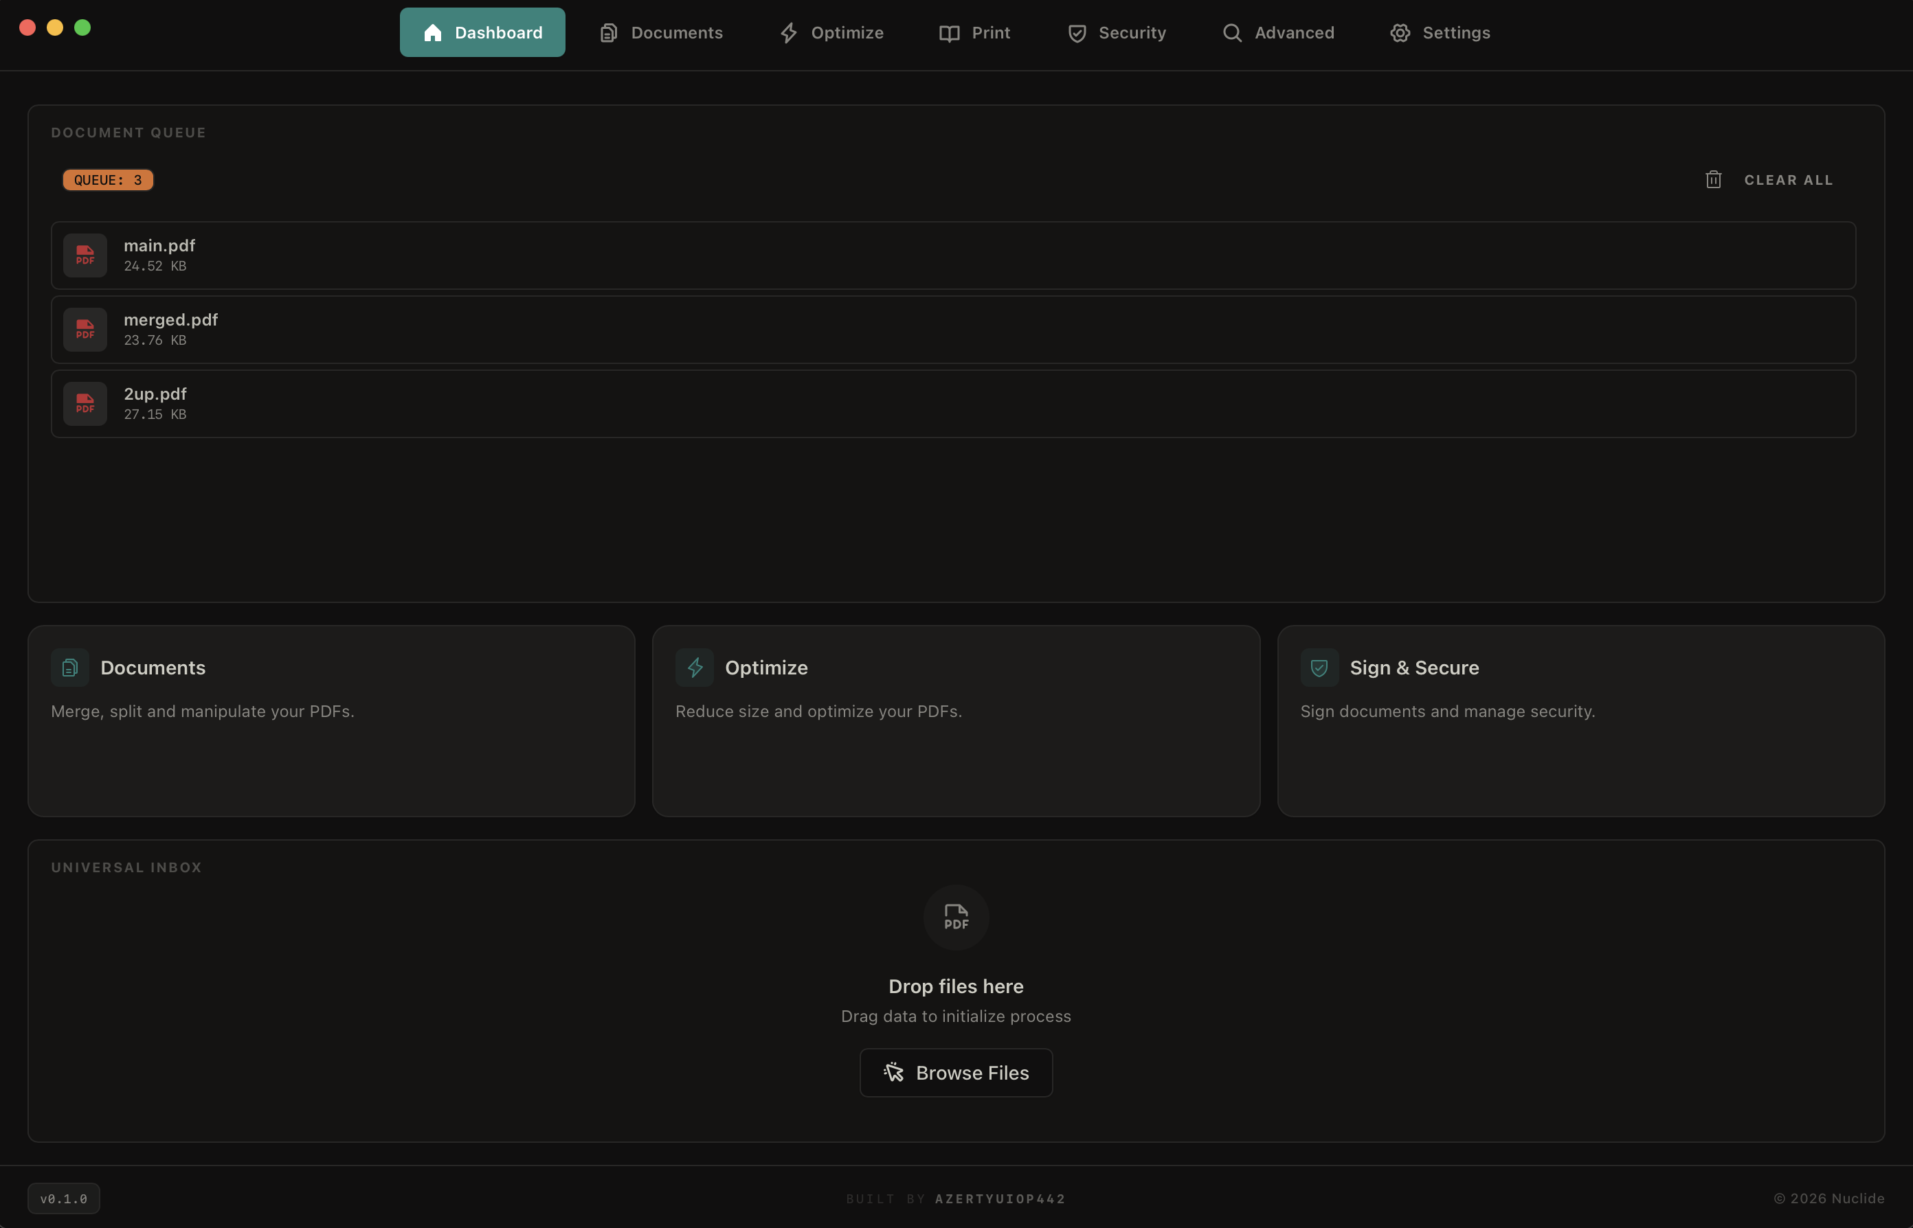Click the PDF icon for 2up.pdf
Viewport: 1913px width, 1228px height.
pyautogui.click(x=85, y=403)
